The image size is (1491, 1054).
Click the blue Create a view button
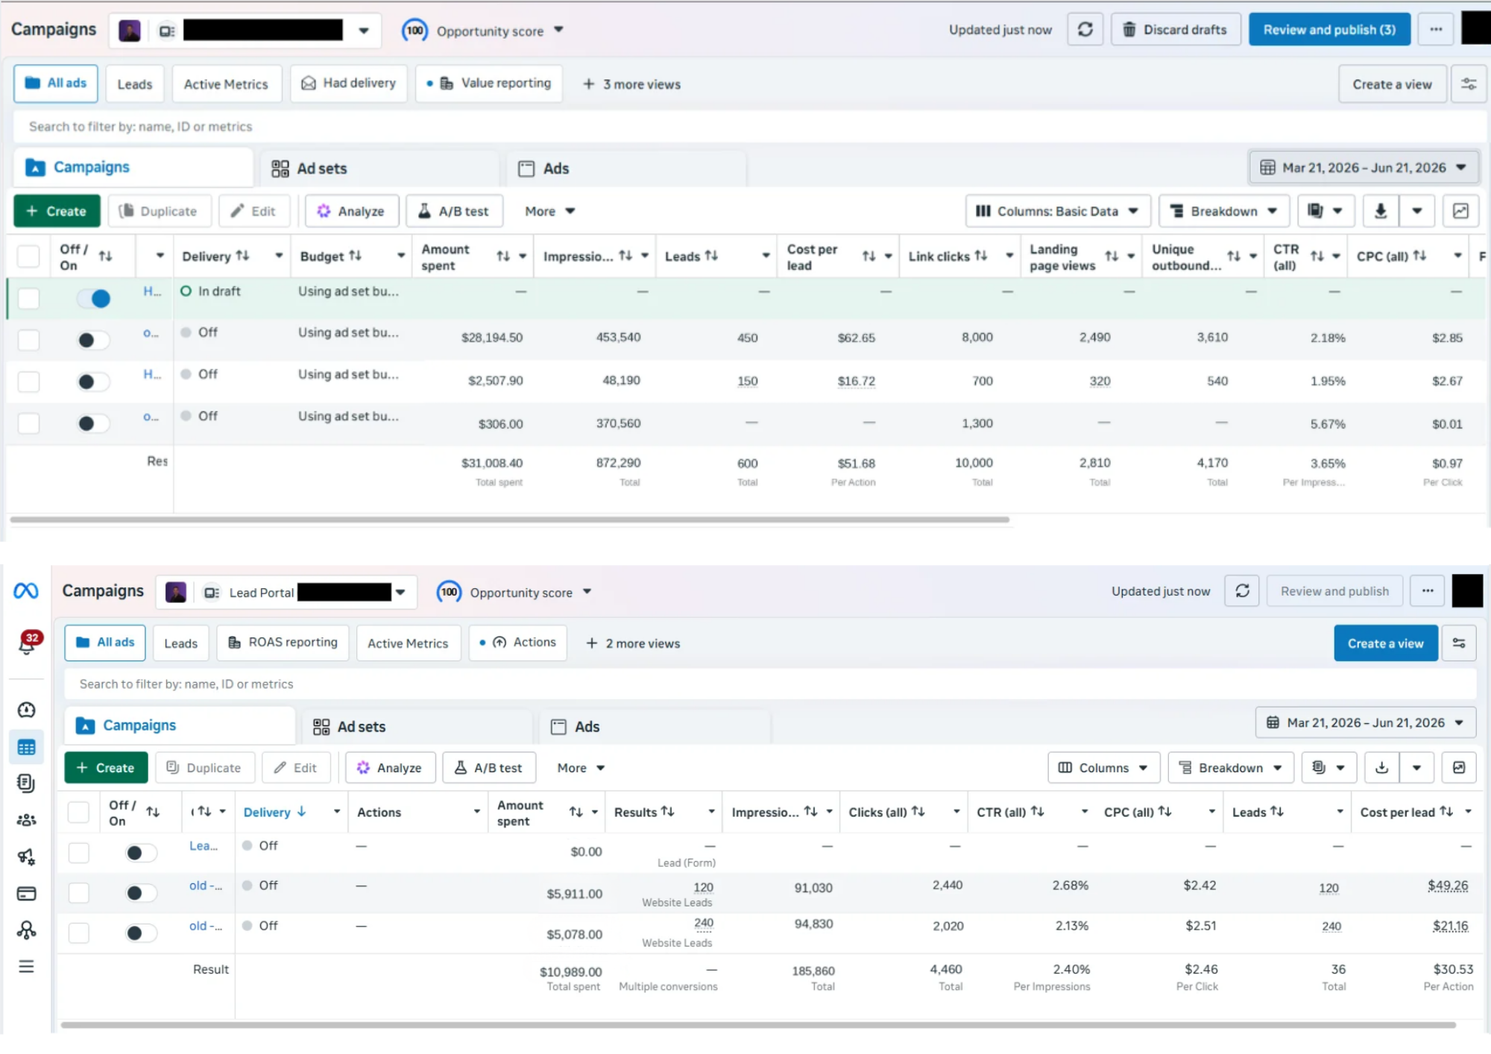pyautogui.click(x=1386, y=643)
